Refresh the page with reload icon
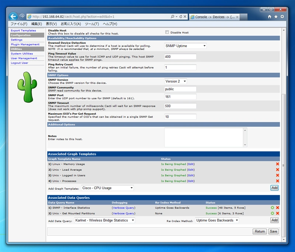The width and height of the screenshot is (295, 252). tap(181, 17)
